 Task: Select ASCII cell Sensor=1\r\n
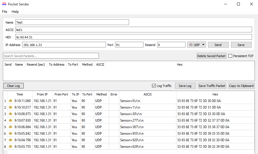coord(147,107)
